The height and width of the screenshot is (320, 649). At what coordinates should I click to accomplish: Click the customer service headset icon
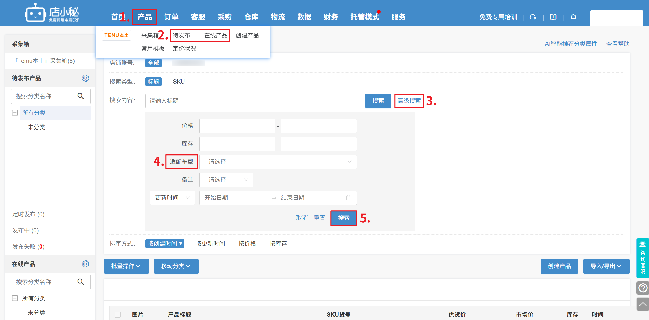pos(533,17)
